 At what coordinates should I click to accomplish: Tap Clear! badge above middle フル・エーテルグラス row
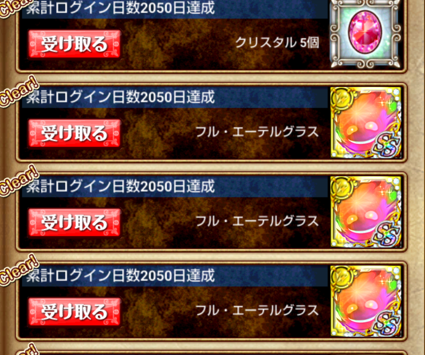tap(19, 181)
